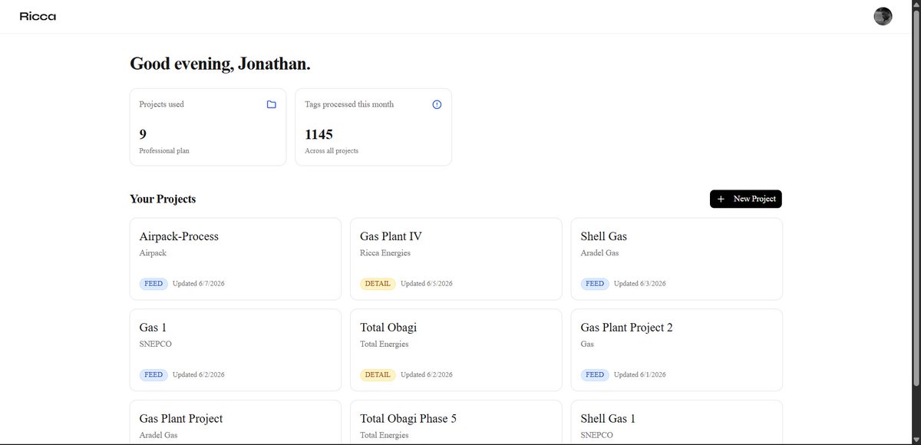Click the 'Projects used' label
The height and width of the screenshot is (445, 921).
click(x=161, y=104)
